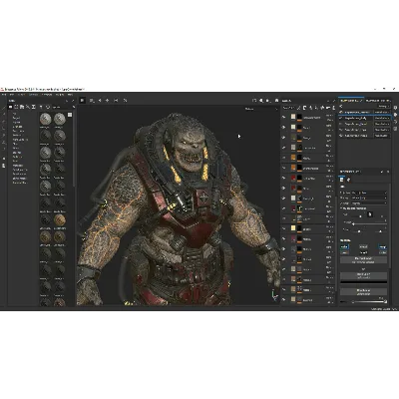Toggle the Shelf thumbnail grid view icon

pos(70,115)
